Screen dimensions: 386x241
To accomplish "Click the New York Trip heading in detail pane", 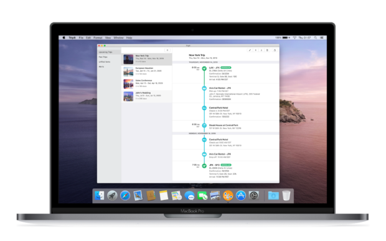I will click(x=197, y=55).
